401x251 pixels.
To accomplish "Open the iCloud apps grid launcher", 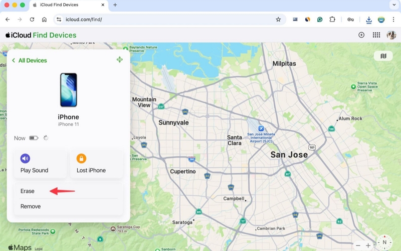I will click(376, 35).
